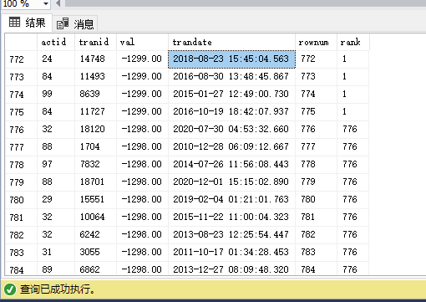Screen dimensions: 426x302
Task: Click tranid cell 11727
Action: 95,112
